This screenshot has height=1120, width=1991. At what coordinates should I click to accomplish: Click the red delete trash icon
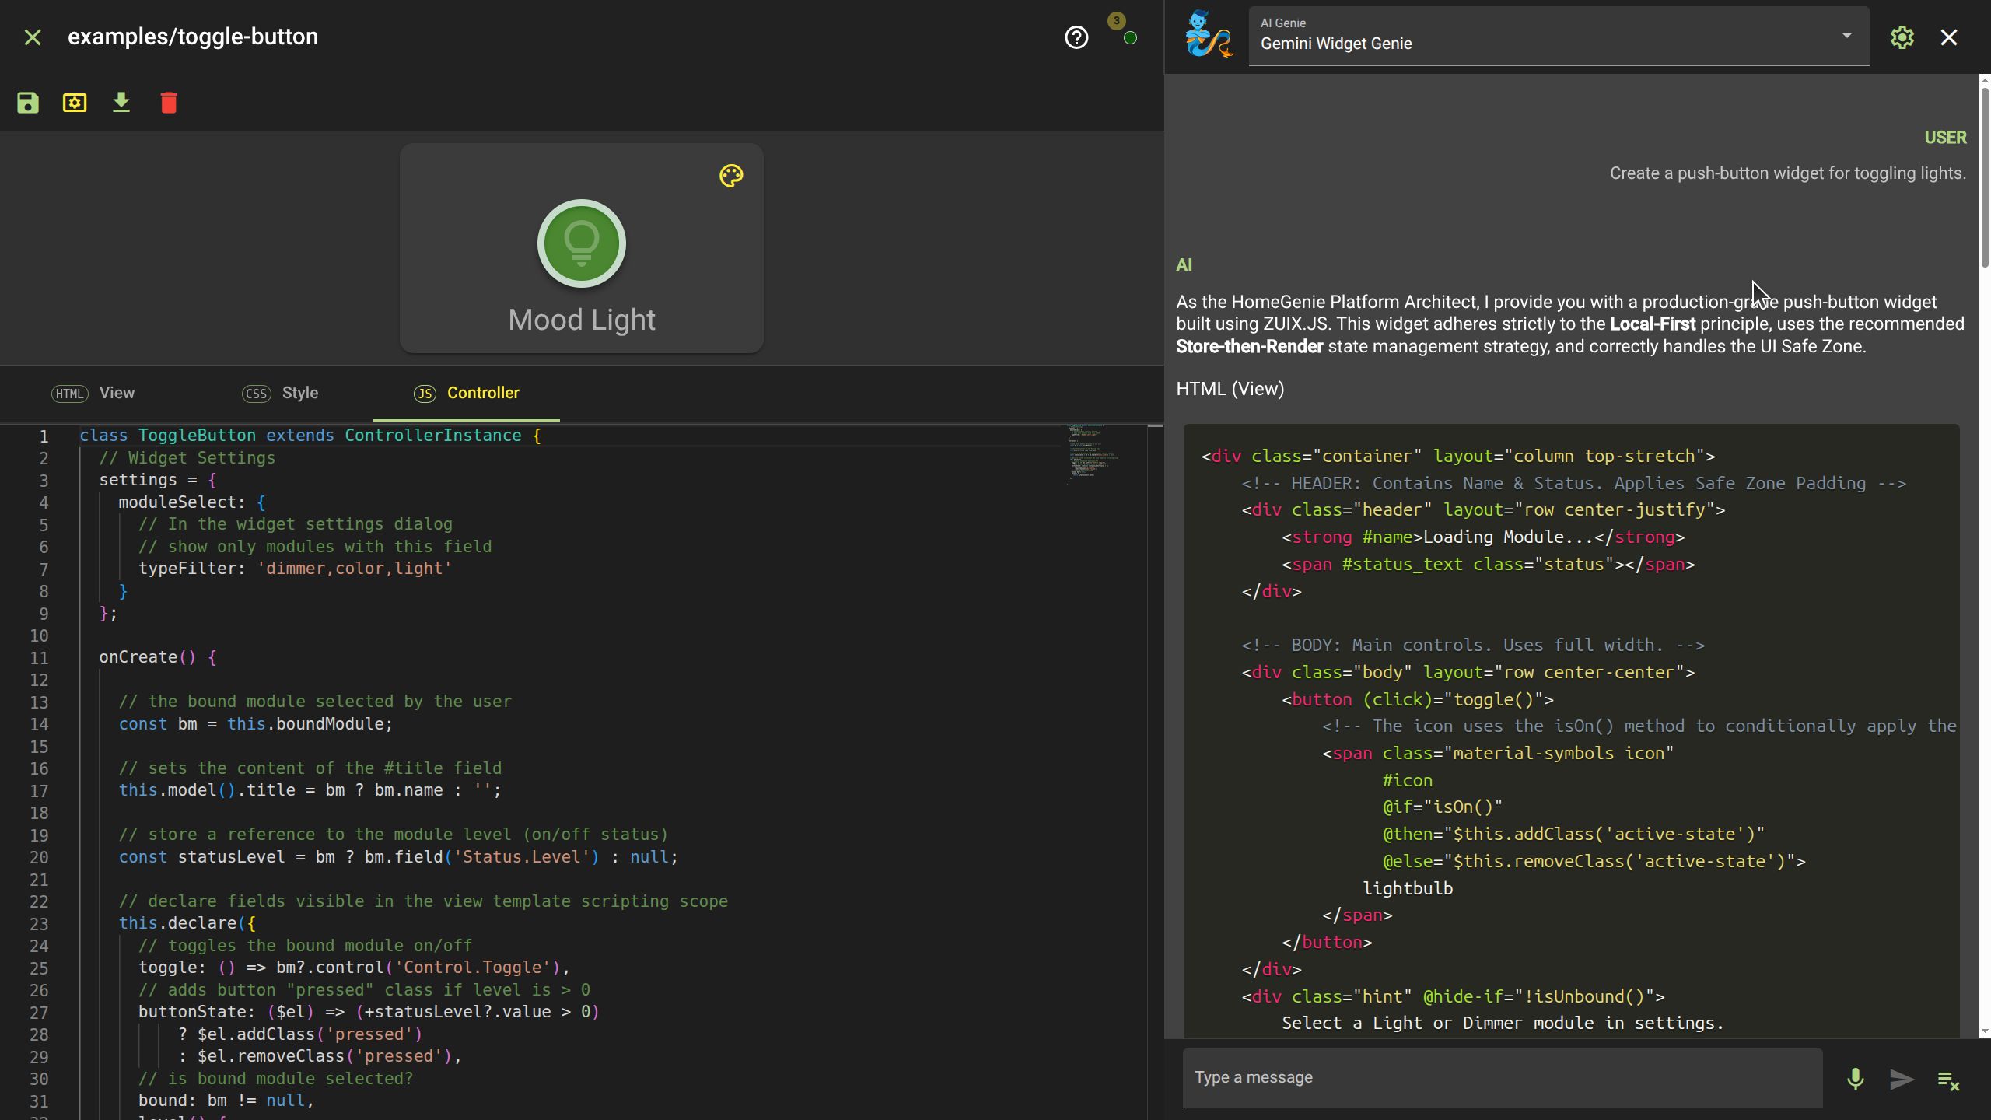[x=169, y=103]
